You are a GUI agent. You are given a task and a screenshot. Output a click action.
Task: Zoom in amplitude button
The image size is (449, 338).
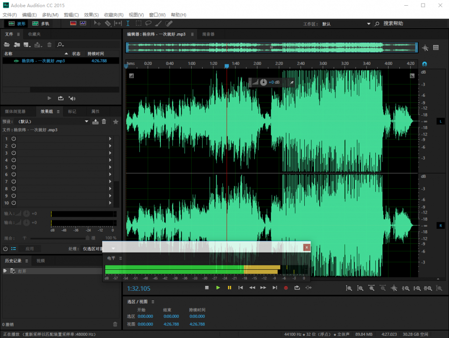click(x=349, y=288)
